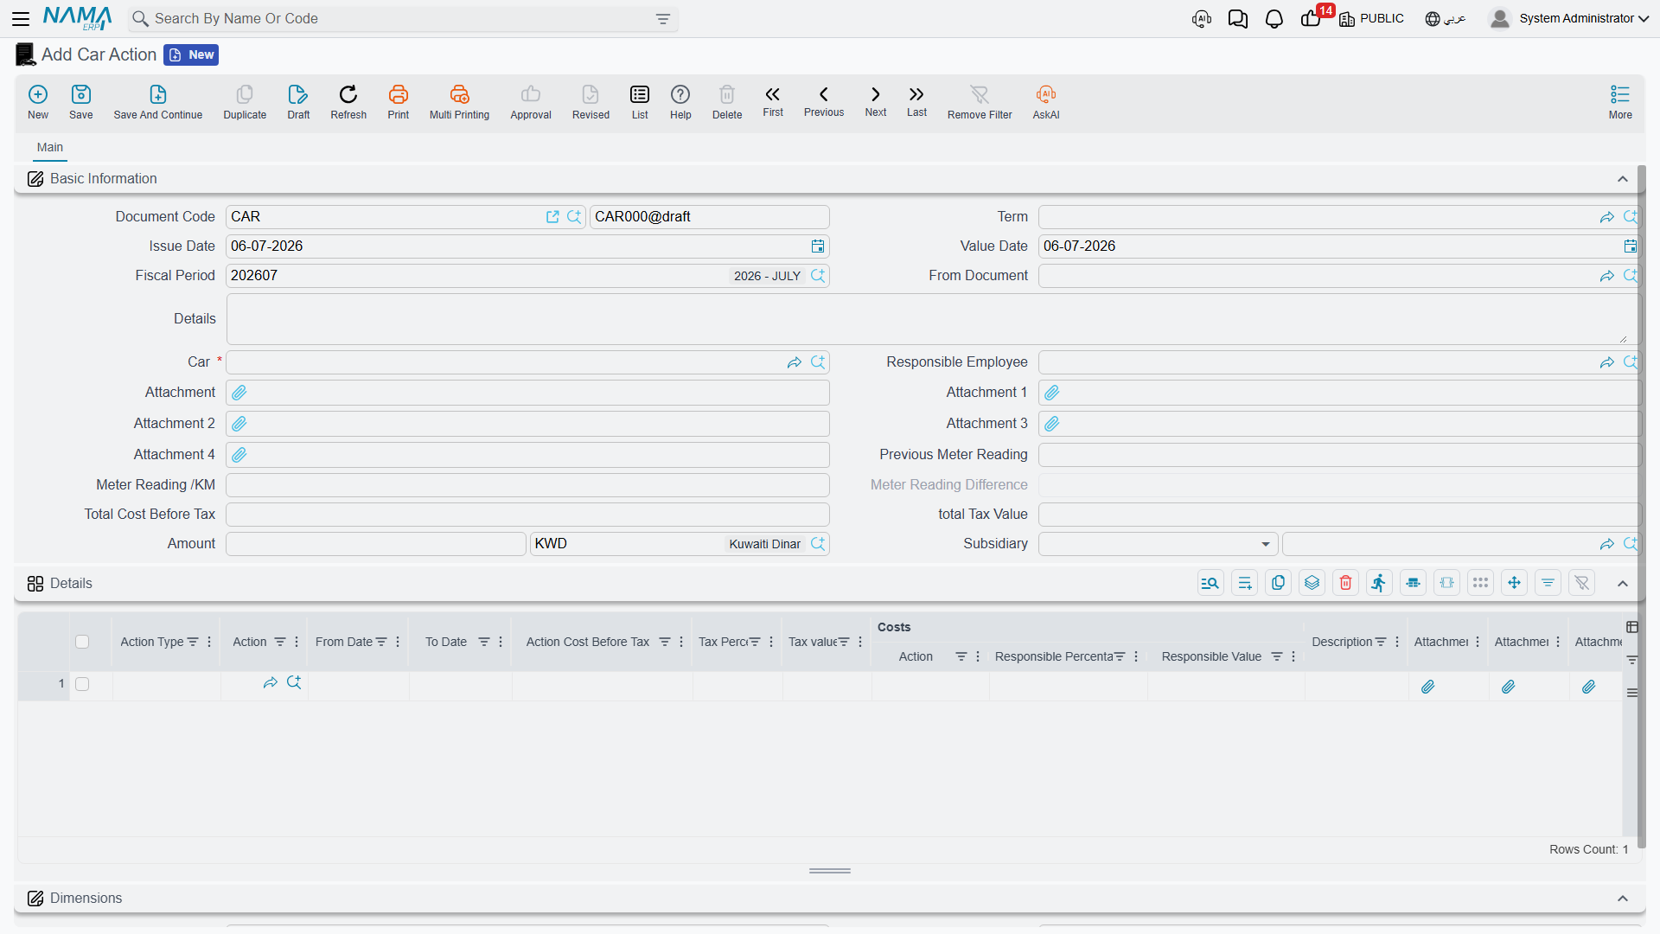The image size is (1660, 934).
Task: Click the Attachment 2 paperclip icon
Action: coord(239,424)
